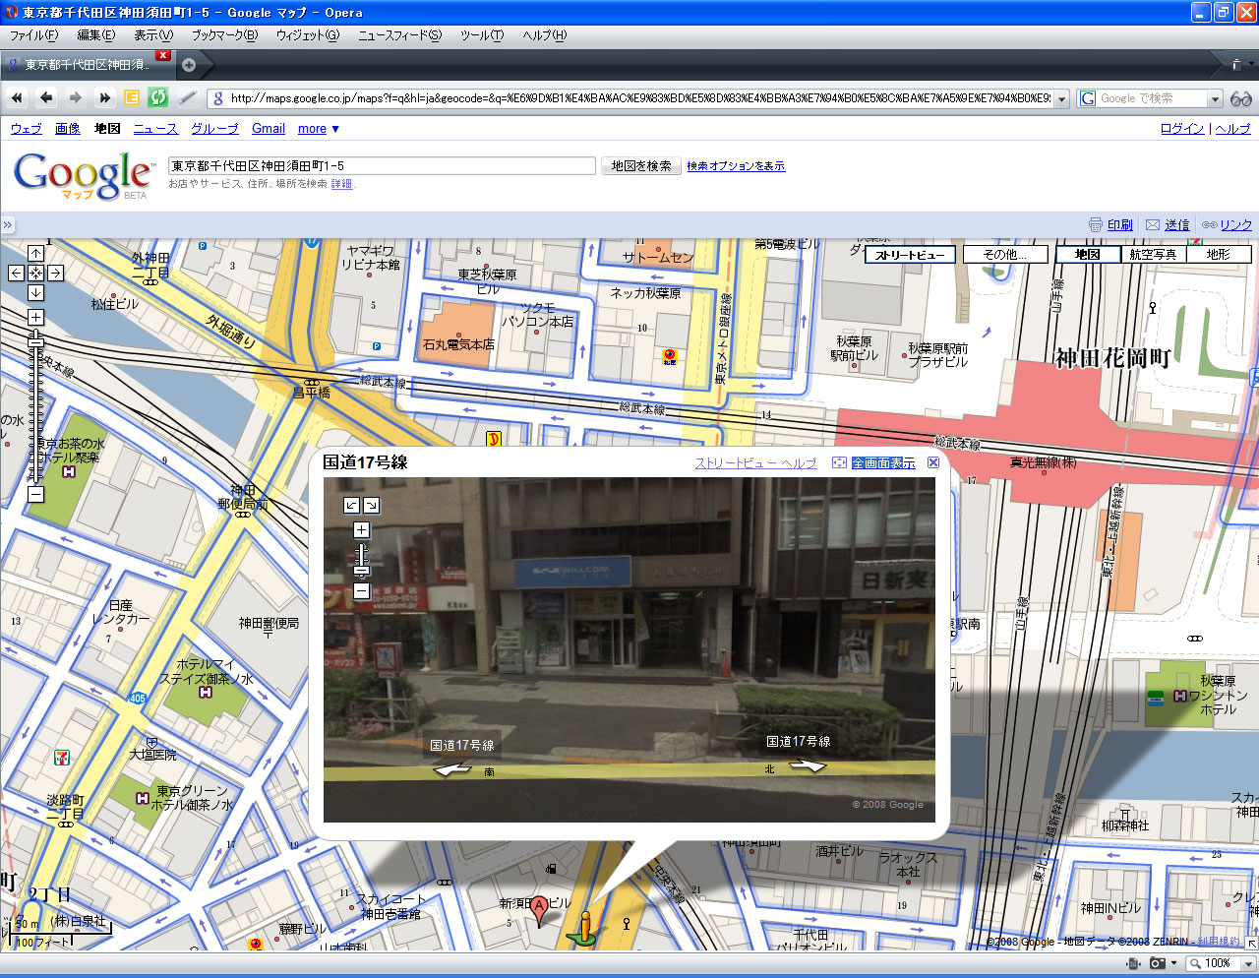Open the fit-to-width status bar icon
This screenshot has height=978, width=1259.
point(1134,963)
